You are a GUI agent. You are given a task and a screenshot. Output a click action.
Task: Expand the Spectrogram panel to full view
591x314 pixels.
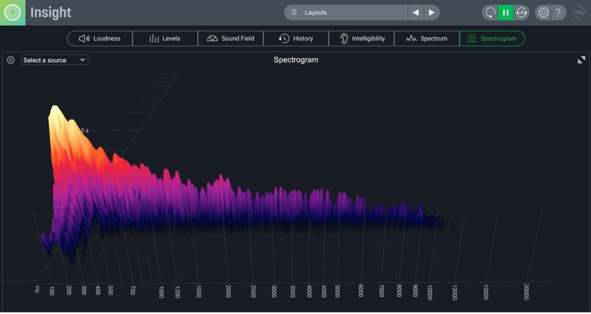click(x=581, y=60)
